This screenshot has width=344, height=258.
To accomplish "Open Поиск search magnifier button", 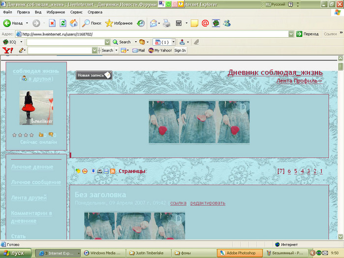I will (x=91, y=23).
